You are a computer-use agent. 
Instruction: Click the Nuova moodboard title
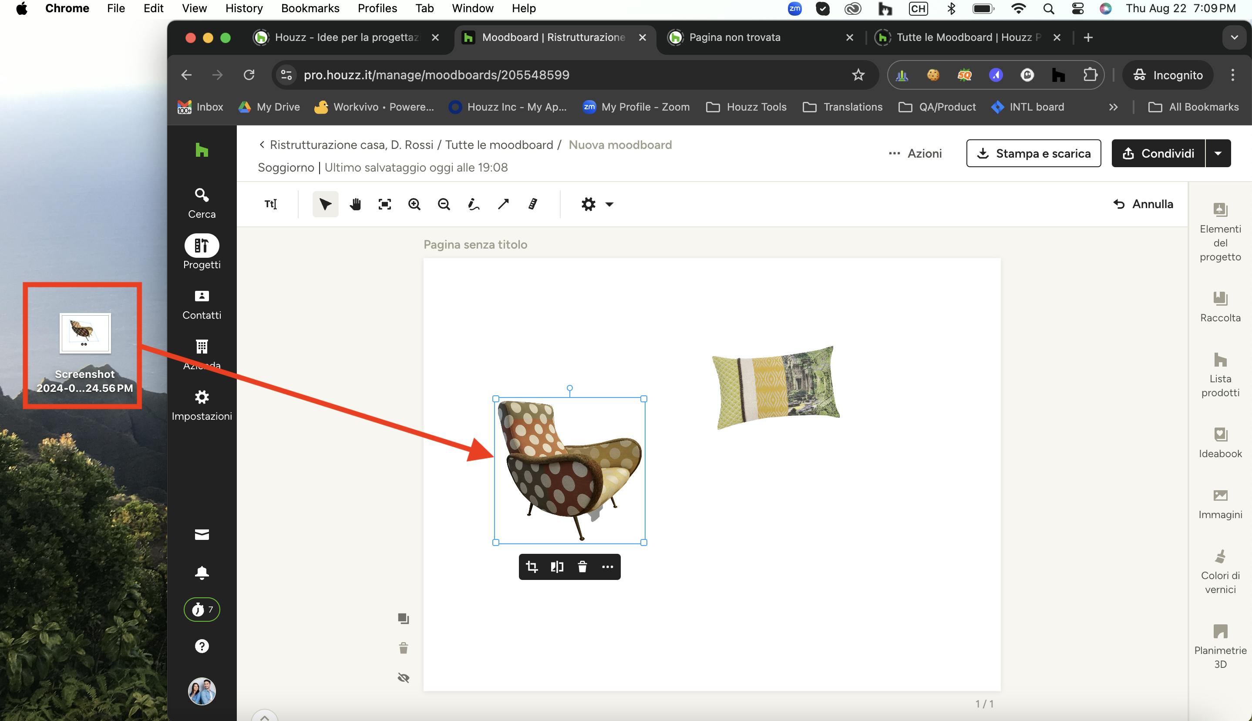pos(620,145)
